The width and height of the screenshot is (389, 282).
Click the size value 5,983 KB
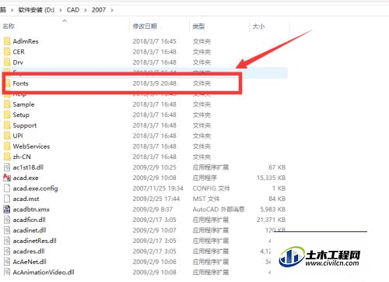tap(273, 210)
